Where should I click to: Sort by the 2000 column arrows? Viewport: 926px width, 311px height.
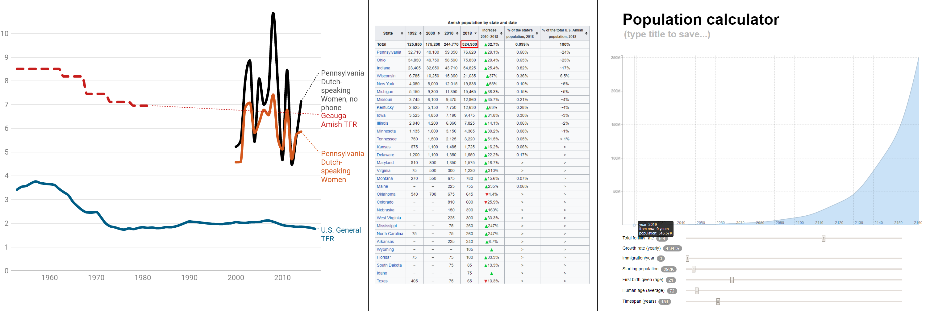pyautogui.click(x=439, y=33)
